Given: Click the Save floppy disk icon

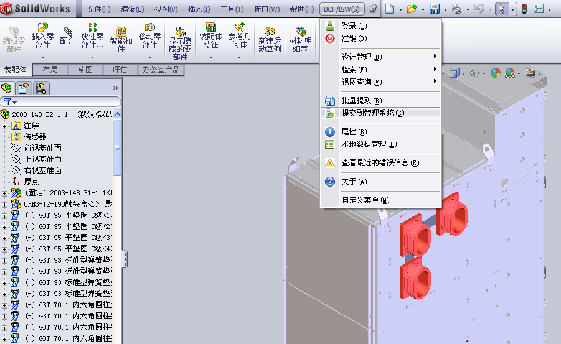Looking at the screenshot, I should pyautogui.click(x=434, y=9).
